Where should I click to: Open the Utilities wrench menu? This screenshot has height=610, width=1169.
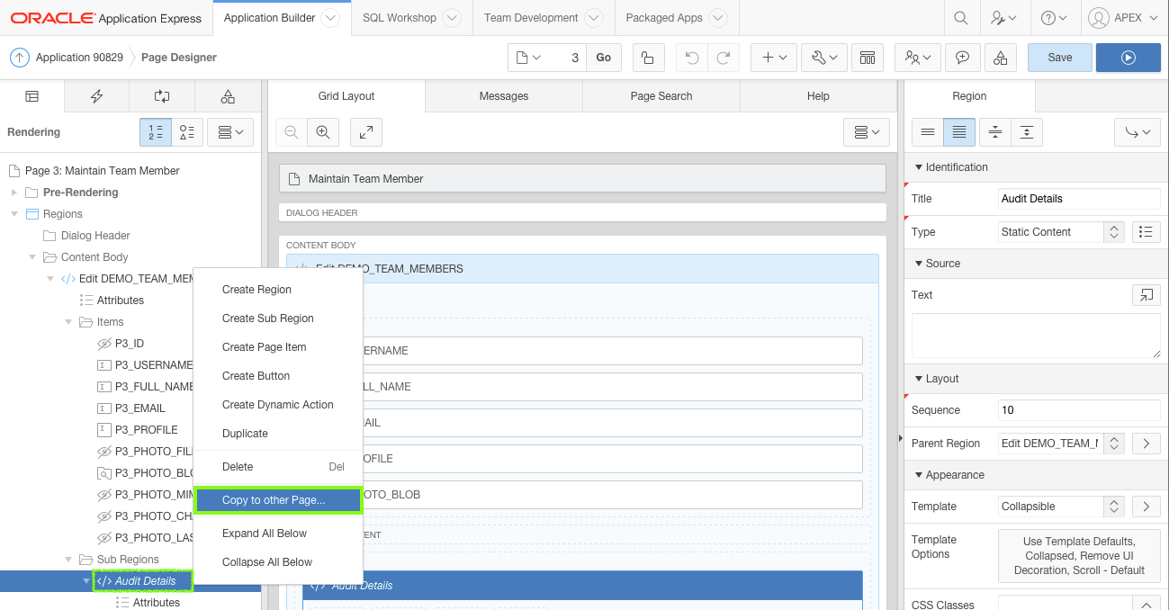tap(823, 58)
